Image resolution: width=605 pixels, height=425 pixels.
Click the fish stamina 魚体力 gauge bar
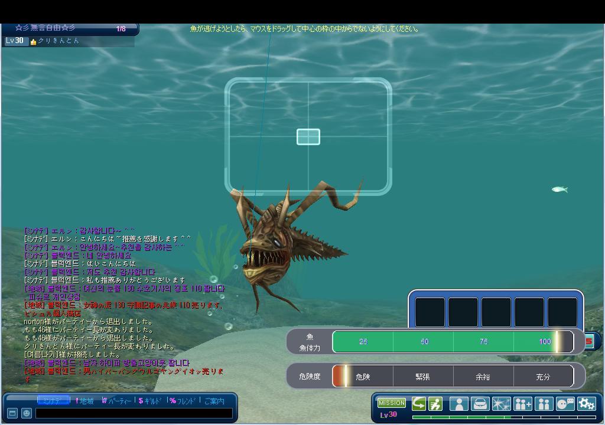(453, 342)
